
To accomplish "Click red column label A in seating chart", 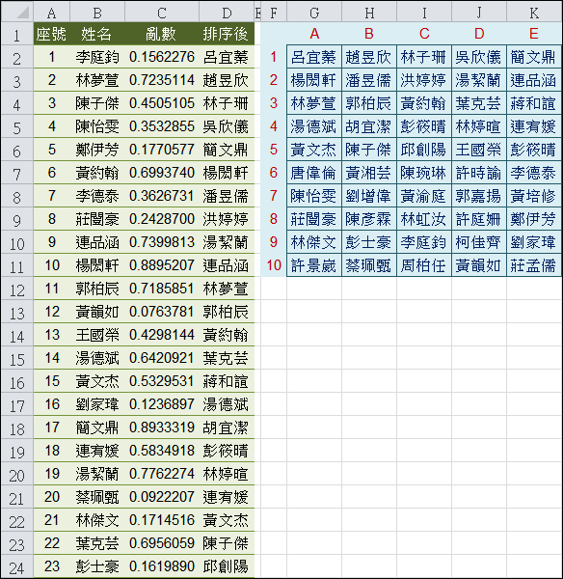I will coord(314,34).
